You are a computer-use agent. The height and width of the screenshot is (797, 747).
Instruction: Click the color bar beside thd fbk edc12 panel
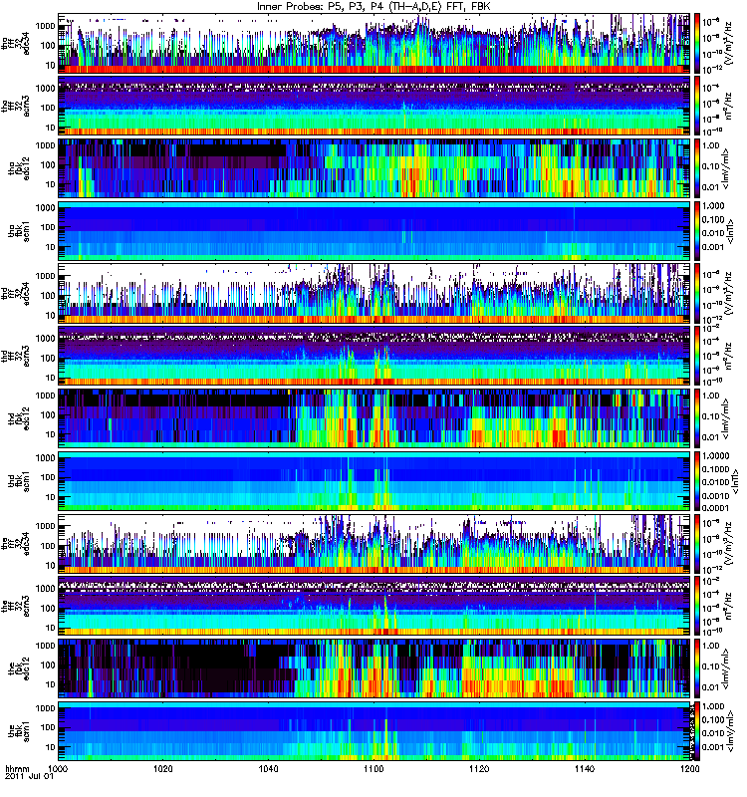[x=696, y=417]
